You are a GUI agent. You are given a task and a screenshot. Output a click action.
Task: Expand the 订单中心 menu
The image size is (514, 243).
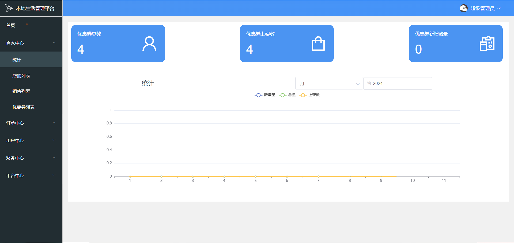click(31, 123)
